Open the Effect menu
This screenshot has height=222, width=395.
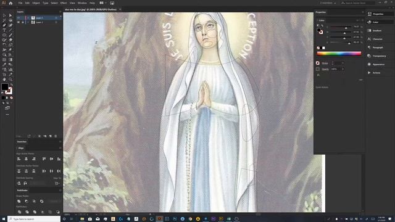pos(64,3)
